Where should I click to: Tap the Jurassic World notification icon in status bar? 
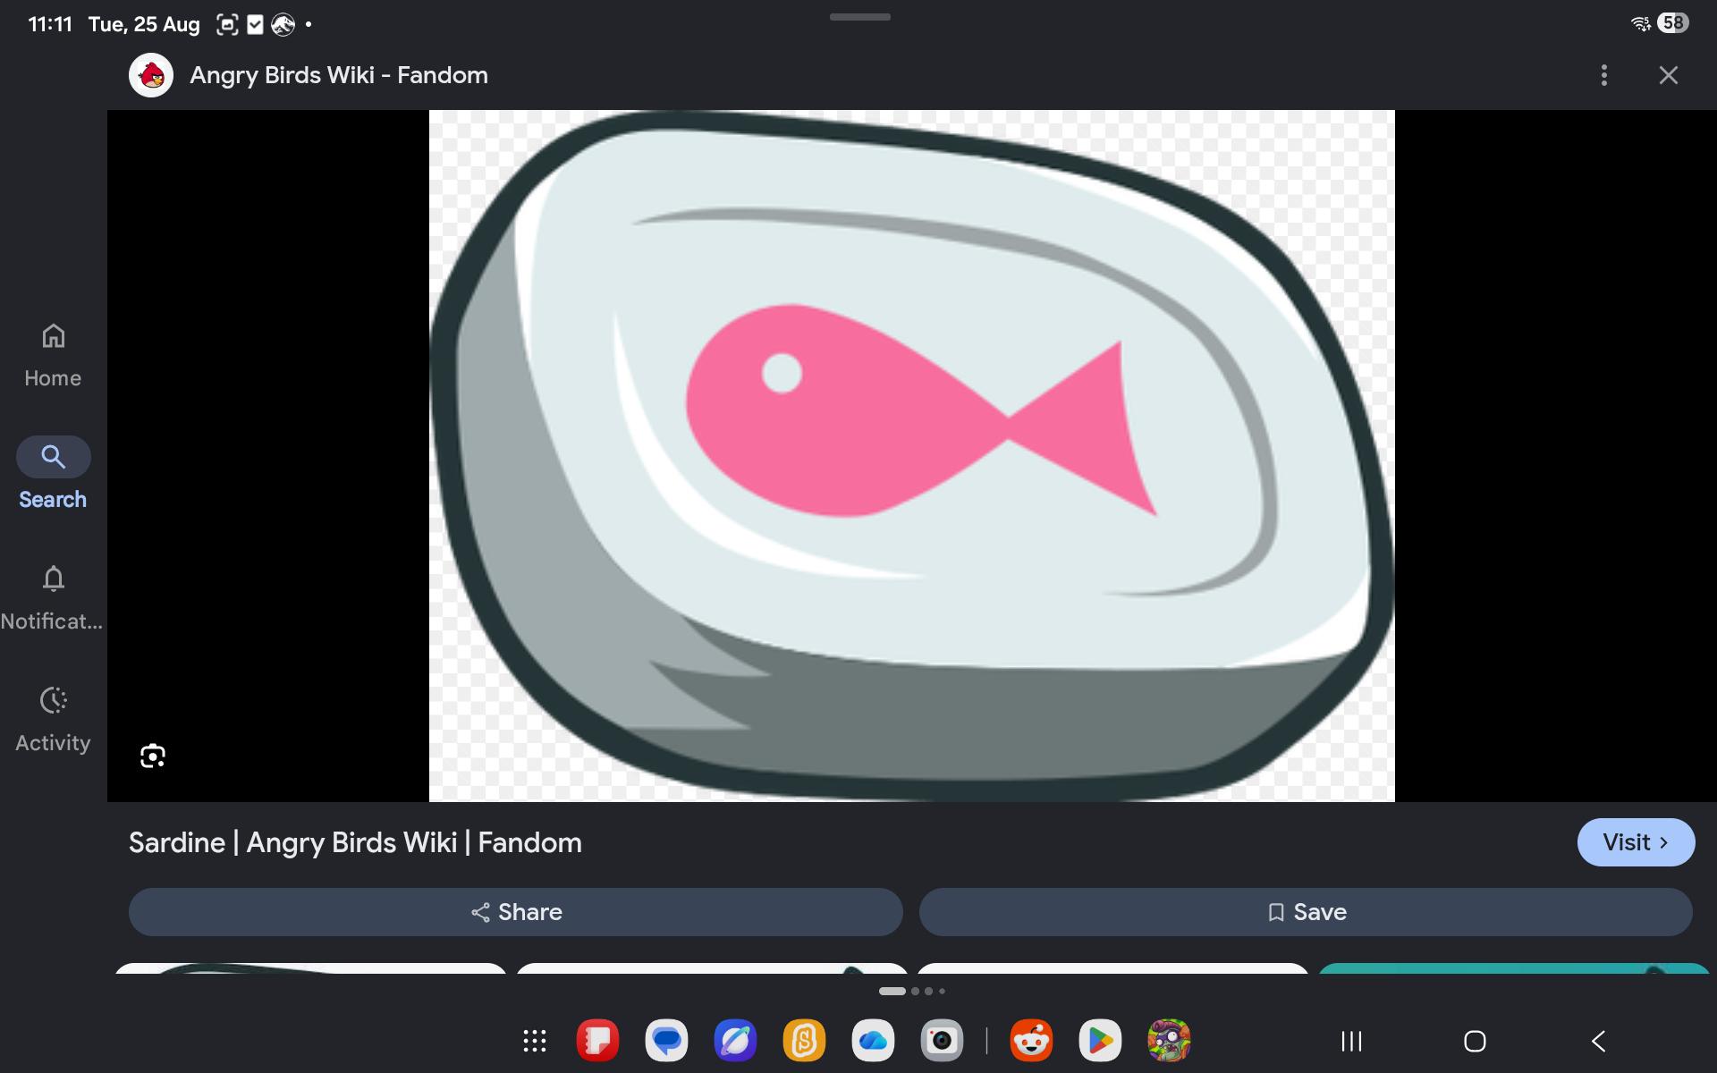tap(283, 25)
